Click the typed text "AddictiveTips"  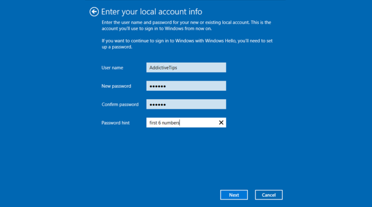[163, 68]
